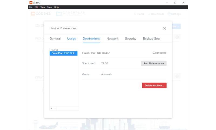This screenshot has width=216, height=130.
Task: Click the 22 GB space used value
Action: click(105, 63)
